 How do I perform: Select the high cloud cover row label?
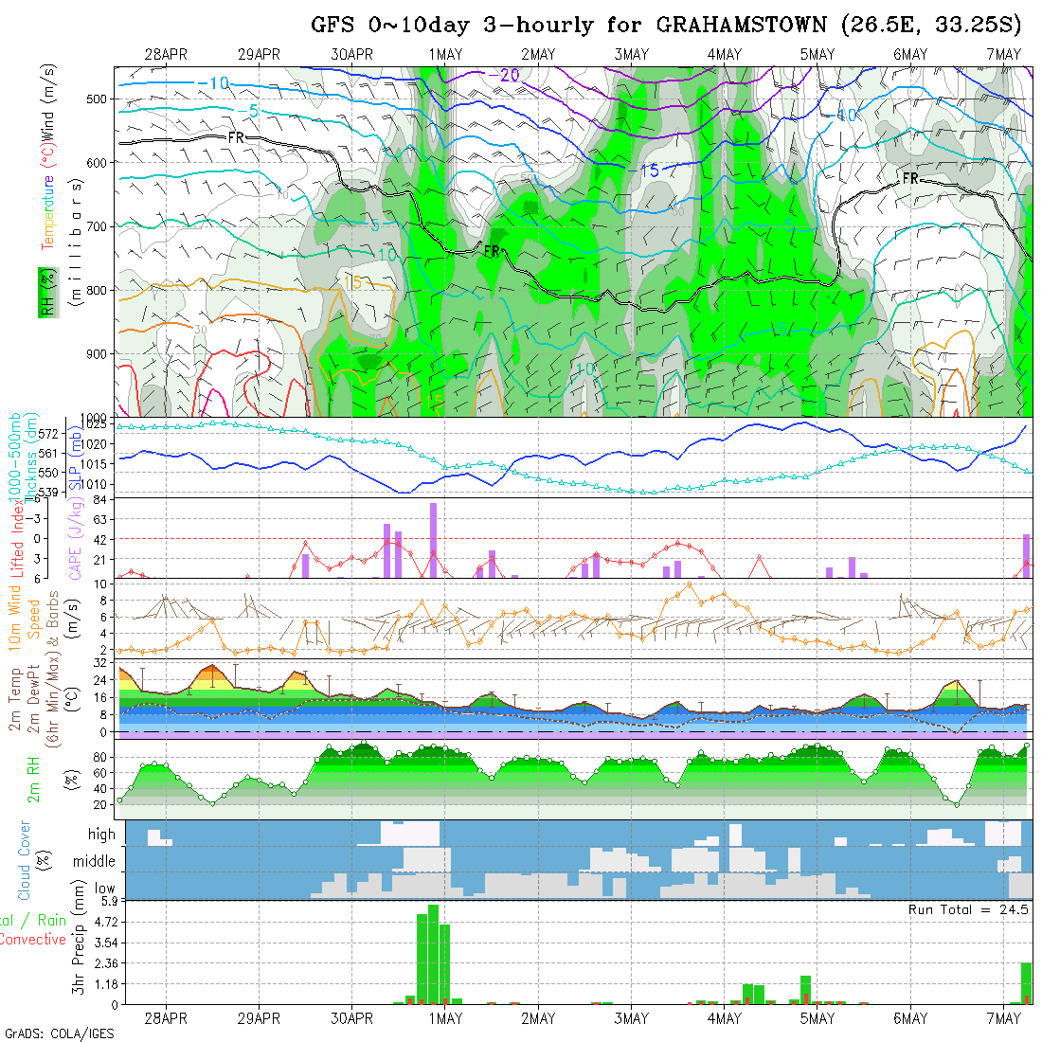click(101, 834)
